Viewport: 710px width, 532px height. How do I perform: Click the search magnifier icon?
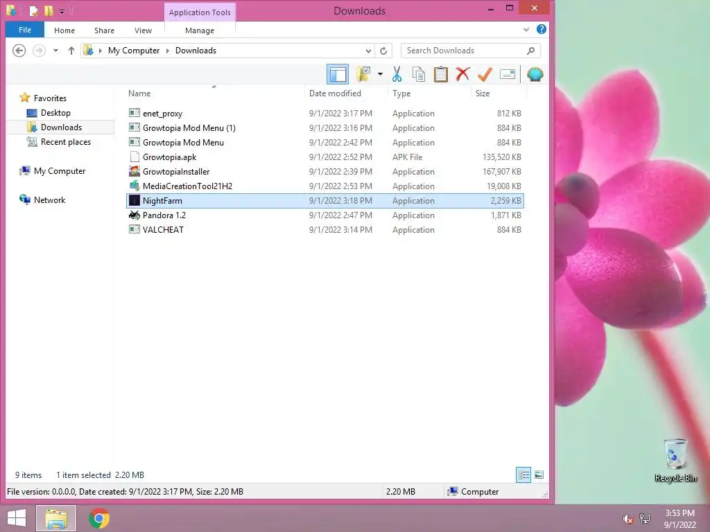point(530,51)
